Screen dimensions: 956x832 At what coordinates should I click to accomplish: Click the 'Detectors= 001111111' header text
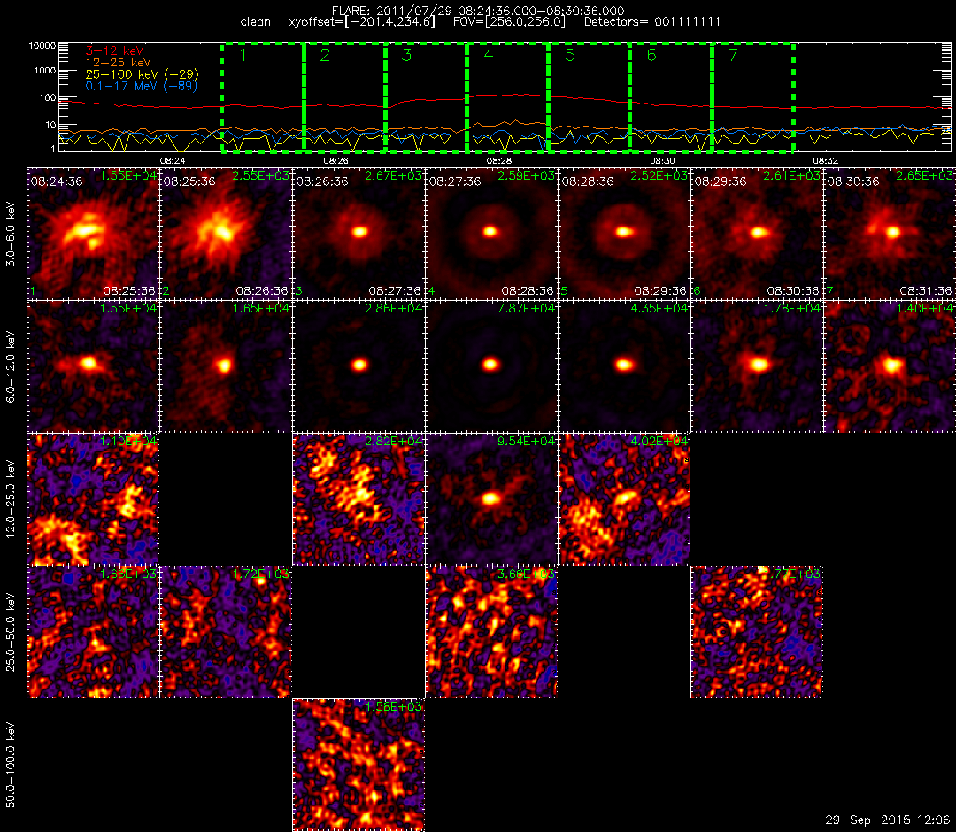[x=652, y=22]
